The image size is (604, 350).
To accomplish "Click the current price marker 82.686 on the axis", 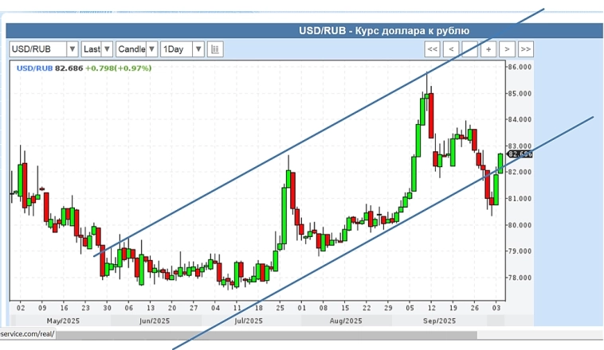I will click(x=520, y=154).
